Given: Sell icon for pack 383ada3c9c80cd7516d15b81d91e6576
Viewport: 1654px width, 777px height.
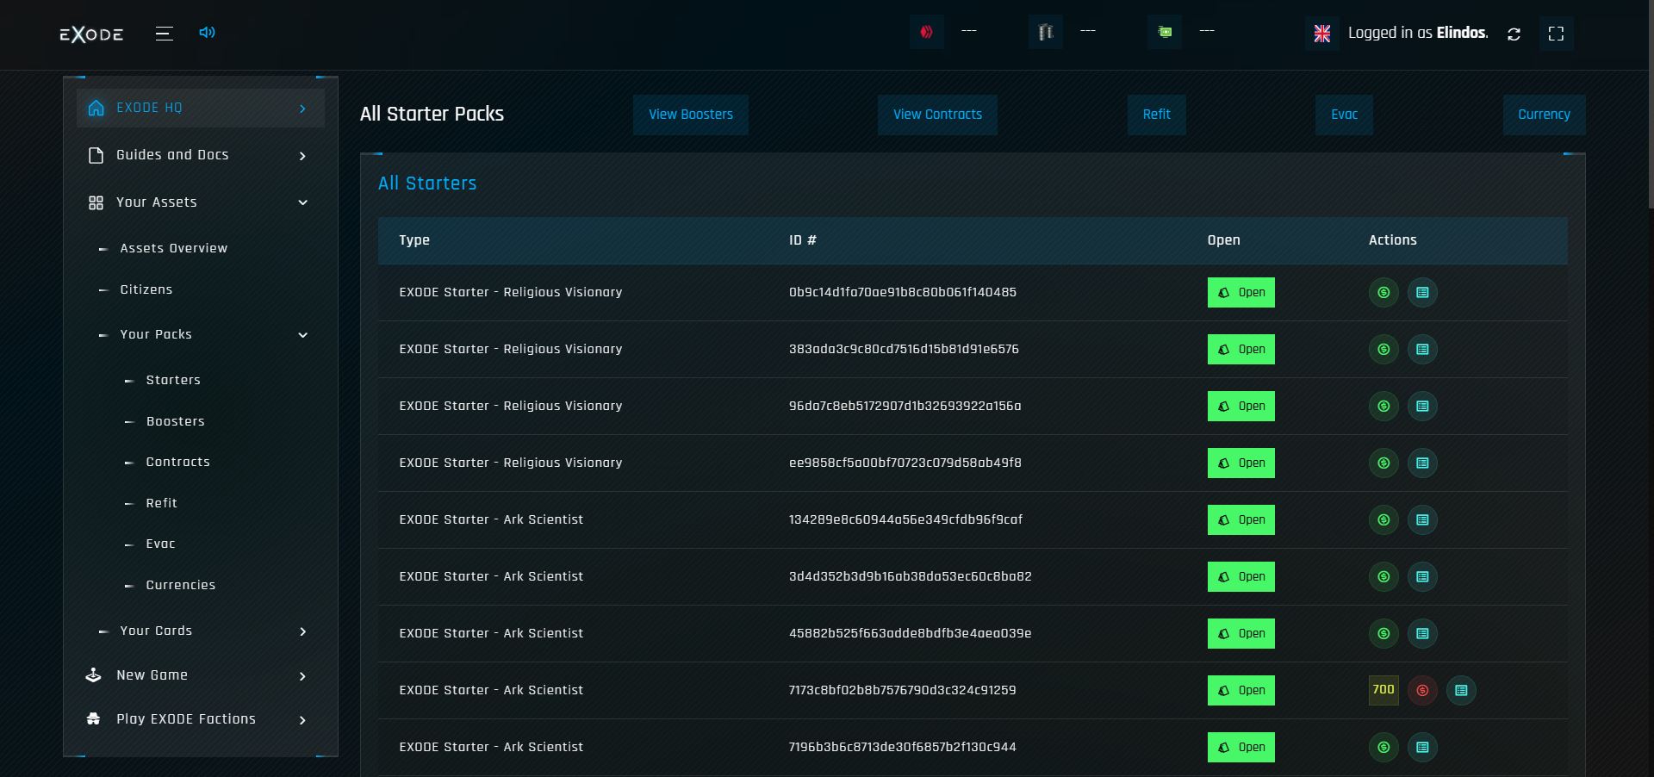Looking at the screenshot, I should click(1384, 350).
